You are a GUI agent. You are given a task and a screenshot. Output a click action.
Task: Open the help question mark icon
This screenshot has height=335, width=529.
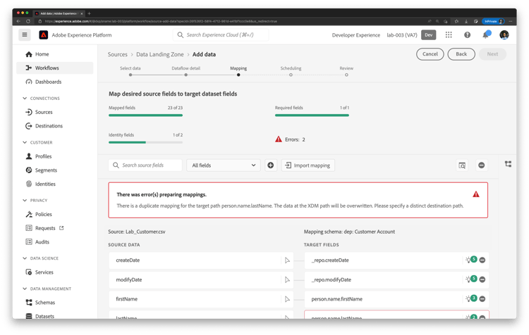tap(467, 35)
